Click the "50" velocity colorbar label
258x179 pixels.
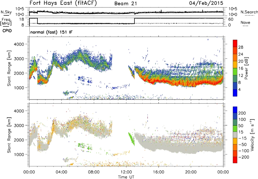(x=241, y=126)
